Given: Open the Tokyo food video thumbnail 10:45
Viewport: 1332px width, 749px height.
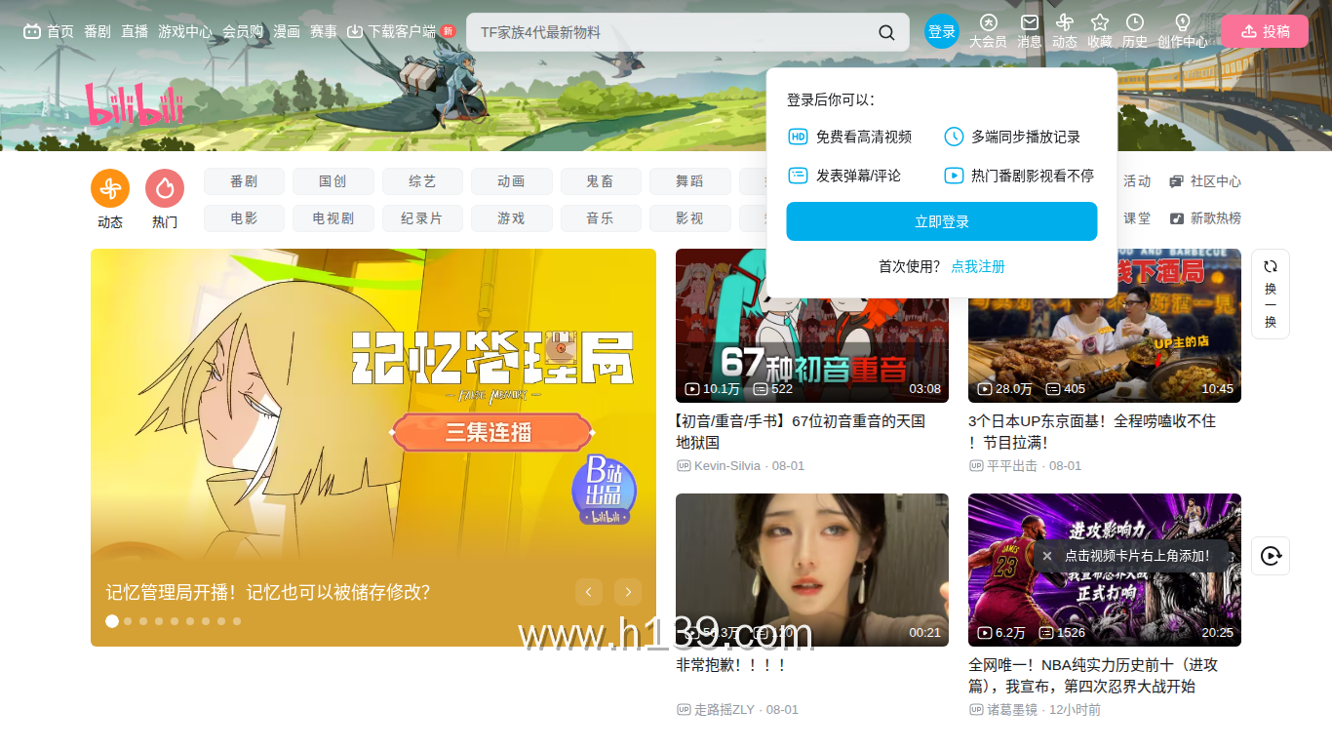Looking at the screenshot, I should click(x=1105, y=326).
